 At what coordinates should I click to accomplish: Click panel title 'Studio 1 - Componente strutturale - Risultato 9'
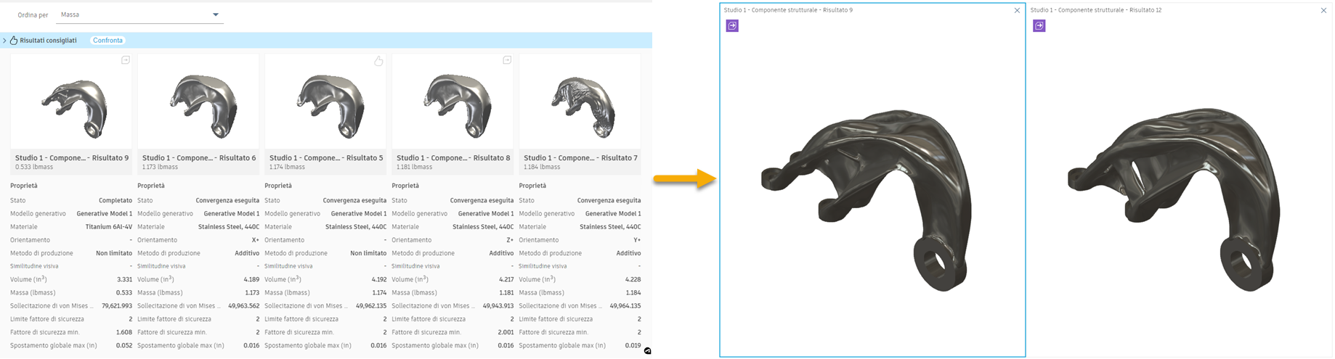[x=788, y=10]
